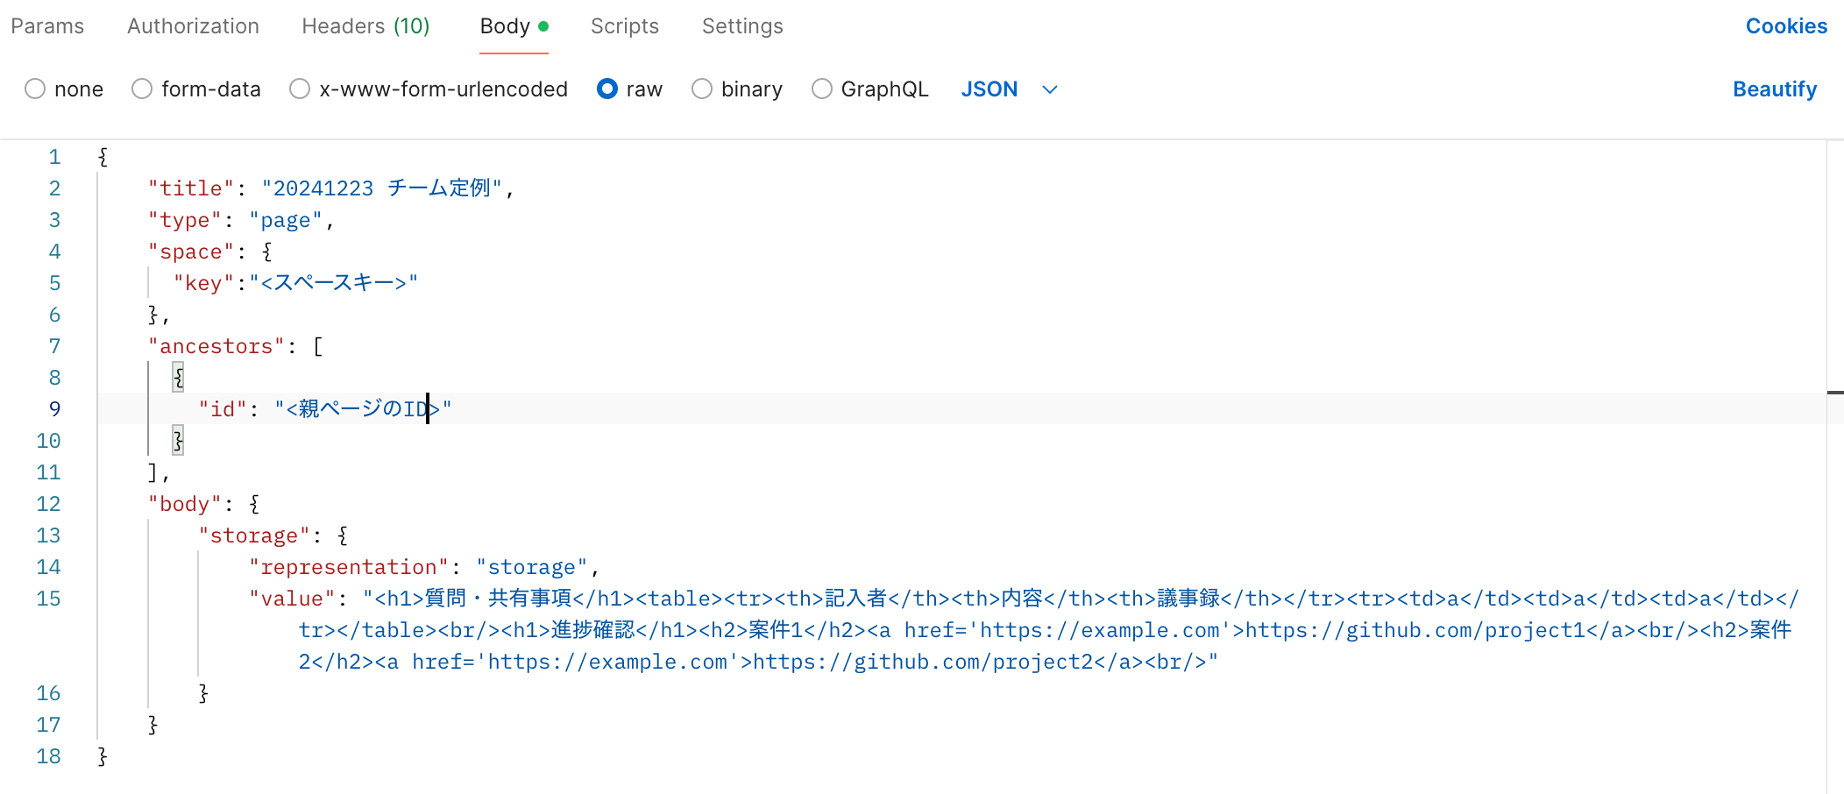Click the green modified-body indicator dot
Image resolution: width=1844 pixels, height=794 pixels.
click(545, 25)
